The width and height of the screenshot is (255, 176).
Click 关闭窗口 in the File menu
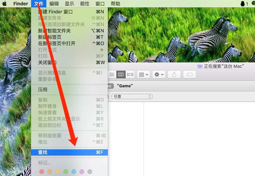[47, 62]
